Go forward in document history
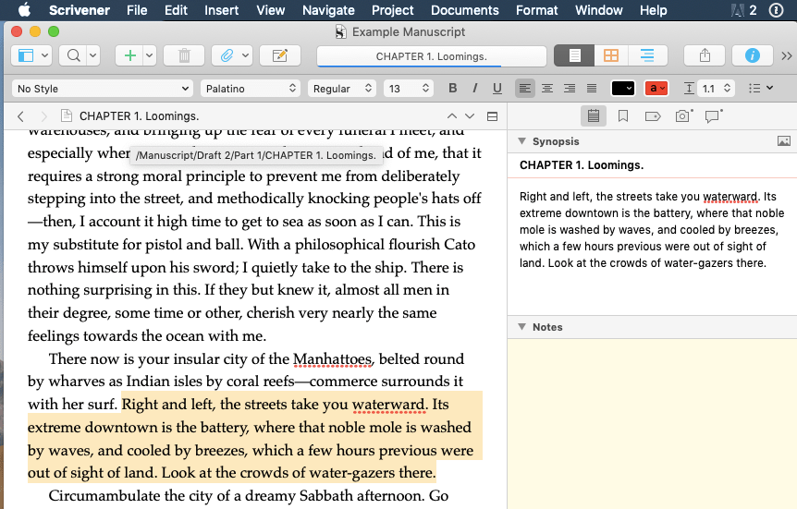Screen dimensions: 797x509 tap(43, 116)
